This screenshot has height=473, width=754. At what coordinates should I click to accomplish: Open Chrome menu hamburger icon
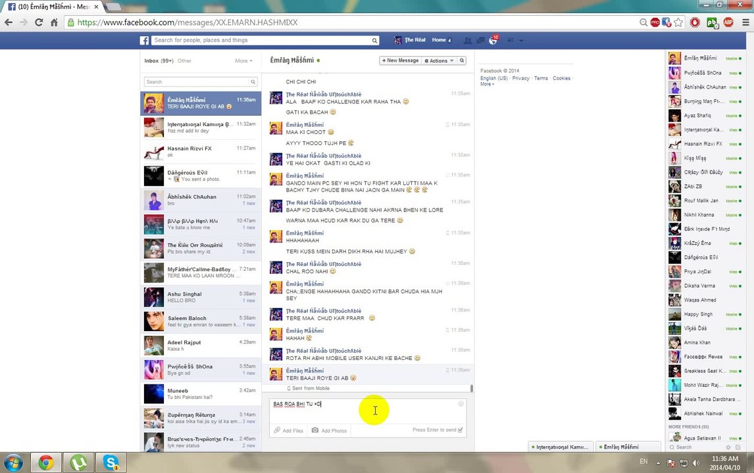pyautogui.click(x=745, y=22)
